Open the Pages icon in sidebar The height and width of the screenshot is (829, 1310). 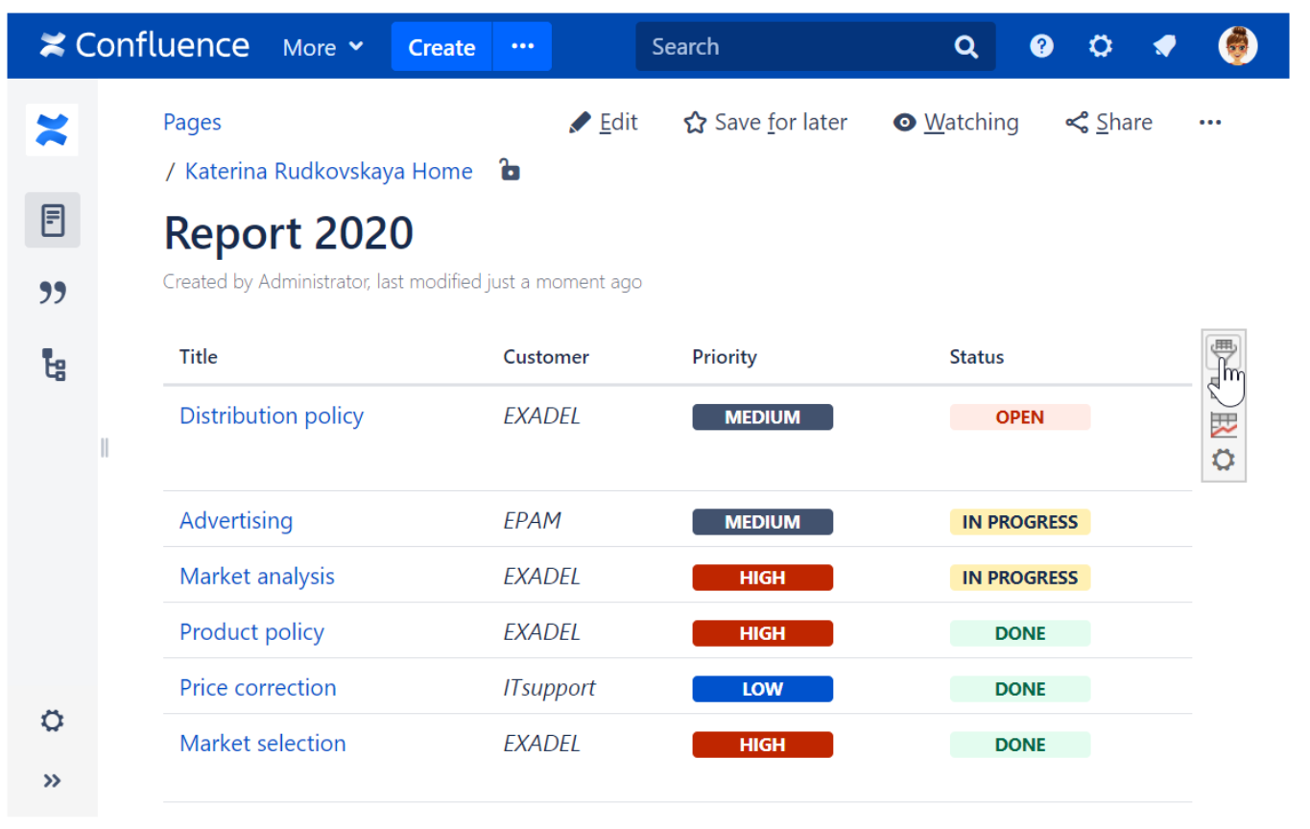[x=53, y=221]
